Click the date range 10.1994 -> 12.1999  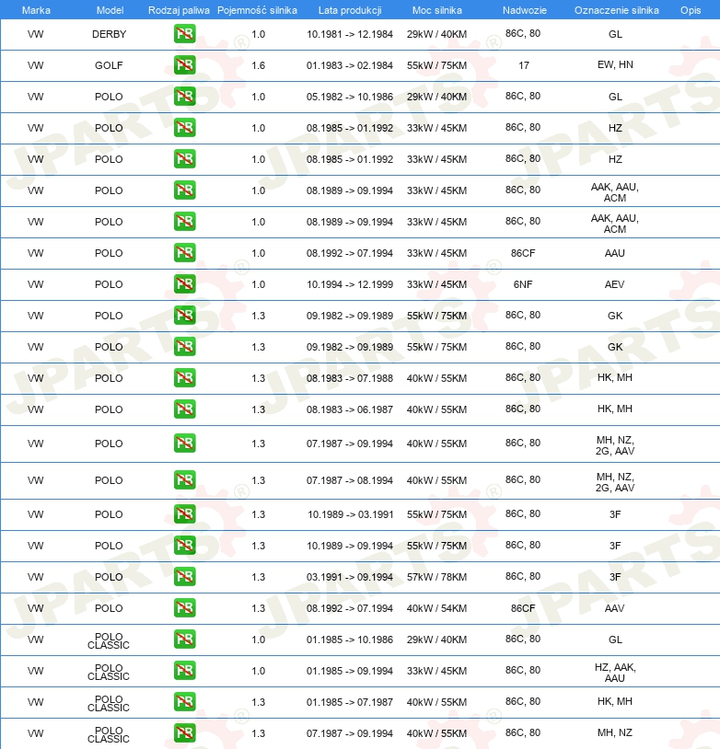pos(350,284)
